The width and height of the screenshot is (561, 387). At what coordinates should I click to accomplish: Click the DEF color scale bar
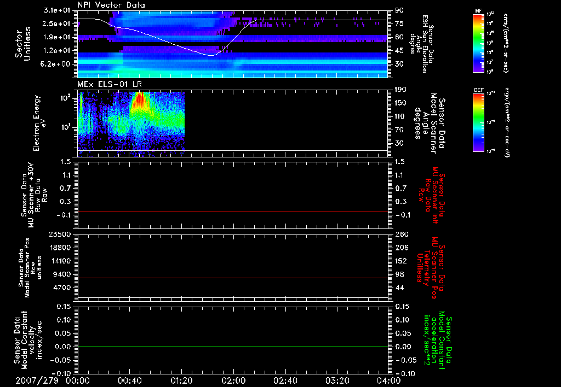pyautogui.click(x=478, y=122)
